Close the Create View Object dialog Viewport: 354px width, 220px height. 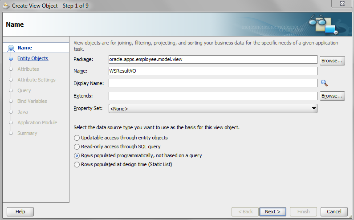tap(342, 4)
